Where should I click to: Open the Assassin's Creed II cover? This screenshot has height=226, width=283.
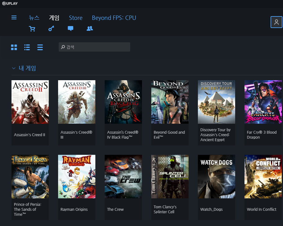[x=30, y=102]
